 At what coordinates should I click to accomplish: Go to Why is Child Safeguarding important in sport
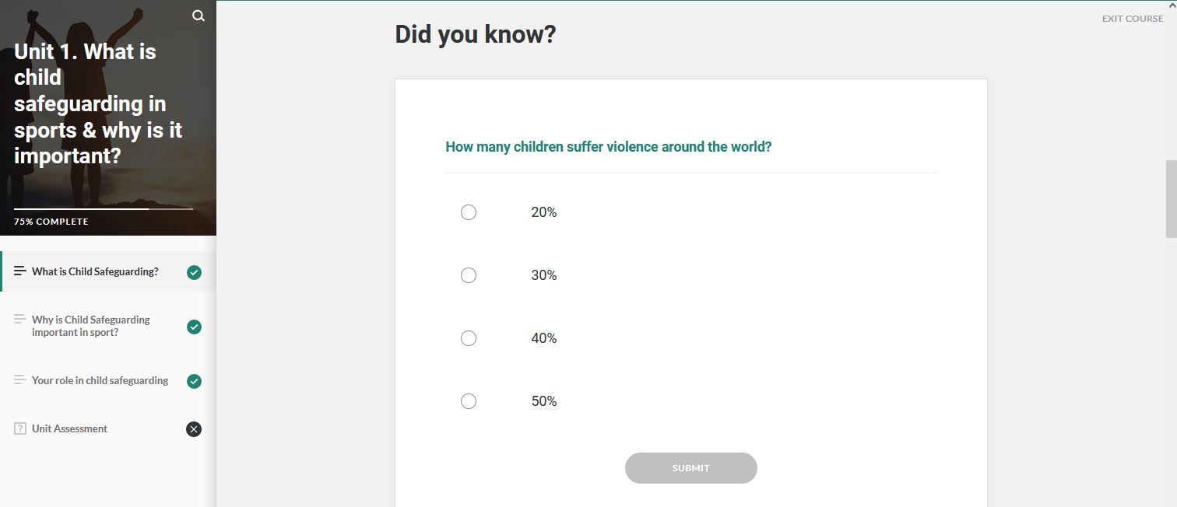pos(91,326)
